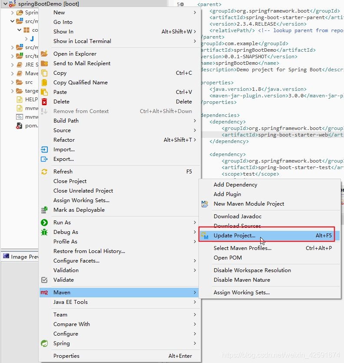344x363 pixels.
Task: Open Assign Working Sets in Maven submenu
Action: tap(241, 293)
